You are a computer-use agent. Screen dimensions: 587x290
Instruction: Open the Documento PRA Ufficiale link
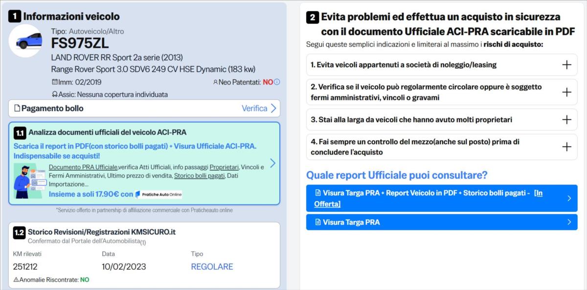[83, 167]
